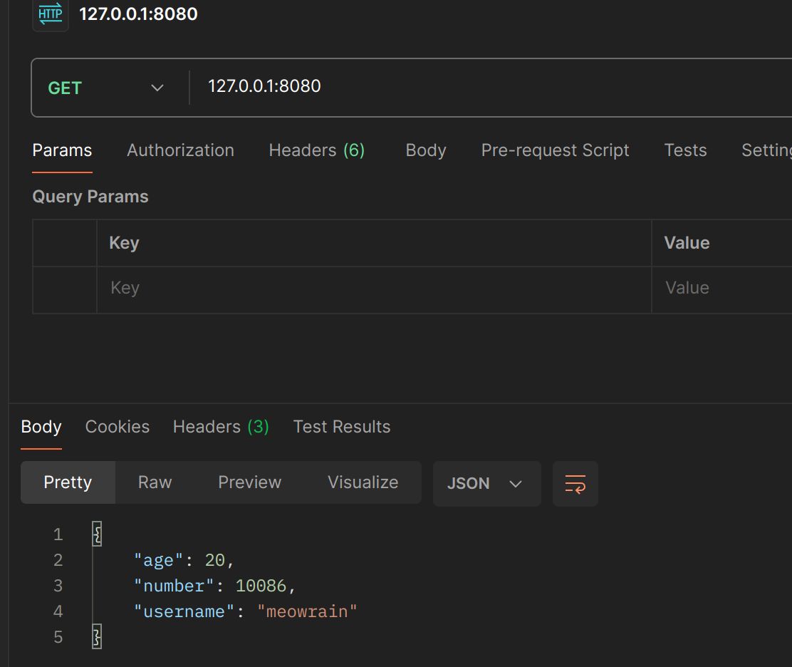The width and height of the screenshot is (792, 667).
Task: Switch response view to Raw
Action: pyautogui.click(x=155, y=482)
